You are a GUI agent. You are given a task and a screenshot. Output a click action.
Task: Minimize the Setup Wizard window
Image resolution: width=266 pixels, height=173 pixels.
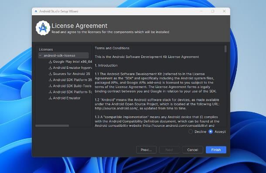pos(201,11)
